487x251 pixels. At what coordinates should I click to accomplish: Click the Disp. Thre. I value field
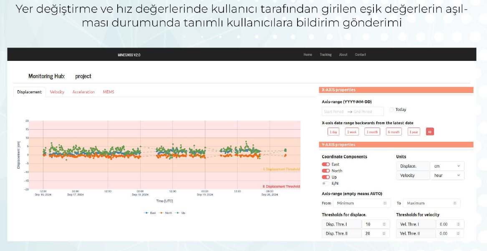click(376, 224)
